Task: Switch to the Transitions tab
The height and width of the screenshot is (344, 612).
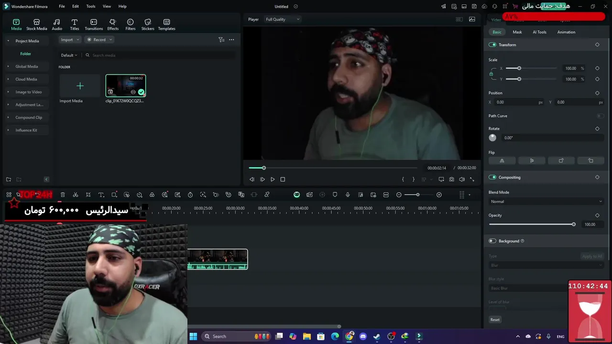Action: pos(94,25)
